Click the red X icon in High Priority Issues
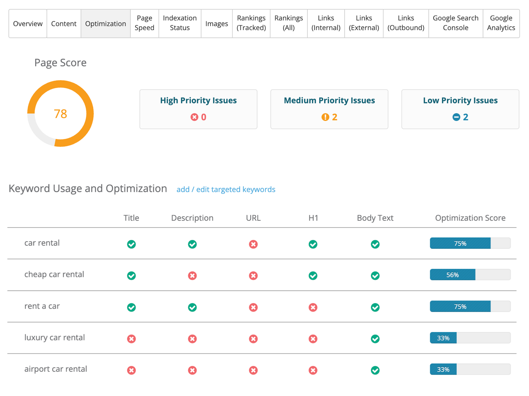Viewport: 529px width, 396px height. tap(194, 117)
